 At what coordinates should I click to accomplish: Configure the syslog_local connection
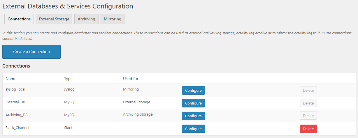click(193, 90)
